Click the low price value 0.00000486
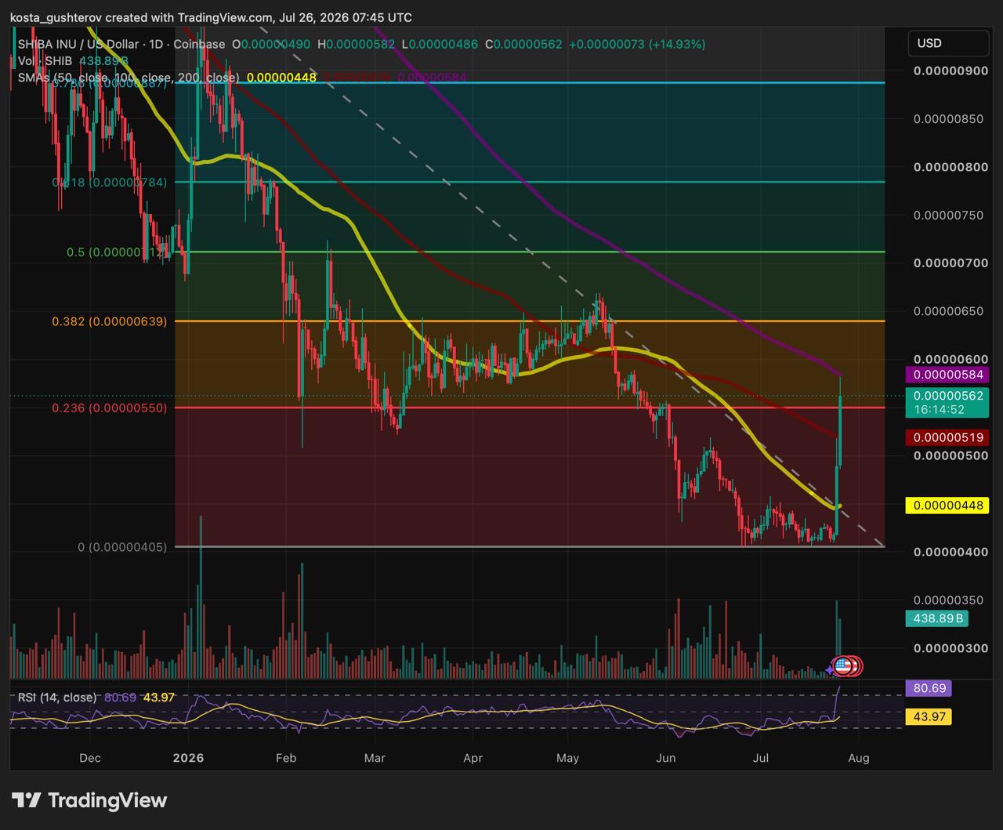1003x830 pixels. coord(444,45)
